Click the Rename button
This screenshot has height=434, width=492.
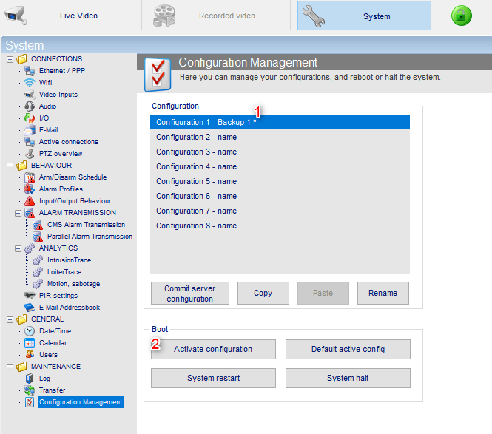pyautogui.click(x=383, y=294)
